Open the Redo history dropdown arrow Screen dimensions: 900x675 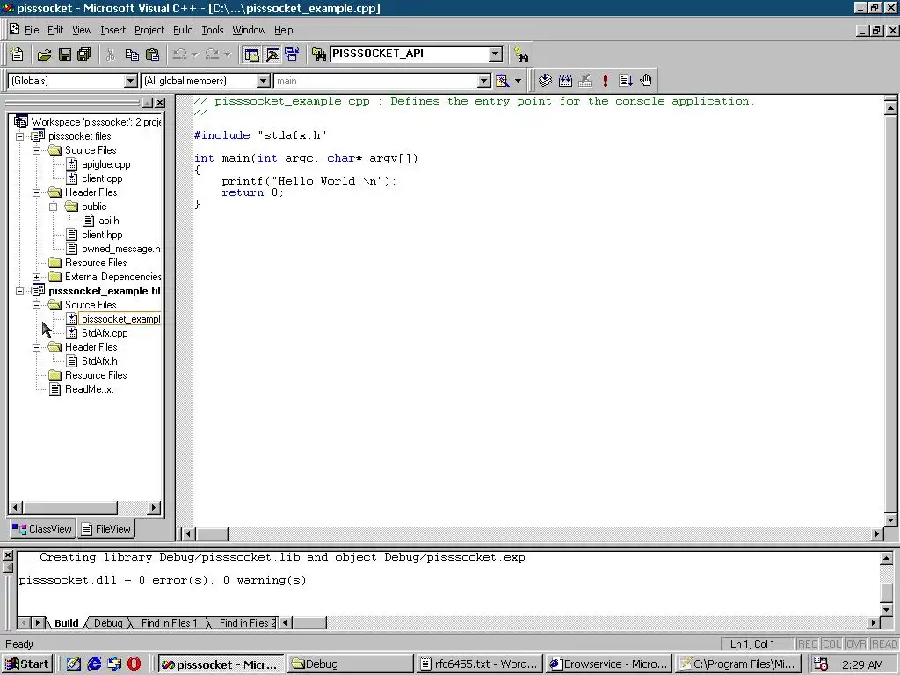[x=228, y=54]
